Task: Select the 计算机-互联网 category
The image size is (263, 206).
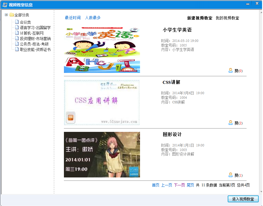Action: pos(31,33)
